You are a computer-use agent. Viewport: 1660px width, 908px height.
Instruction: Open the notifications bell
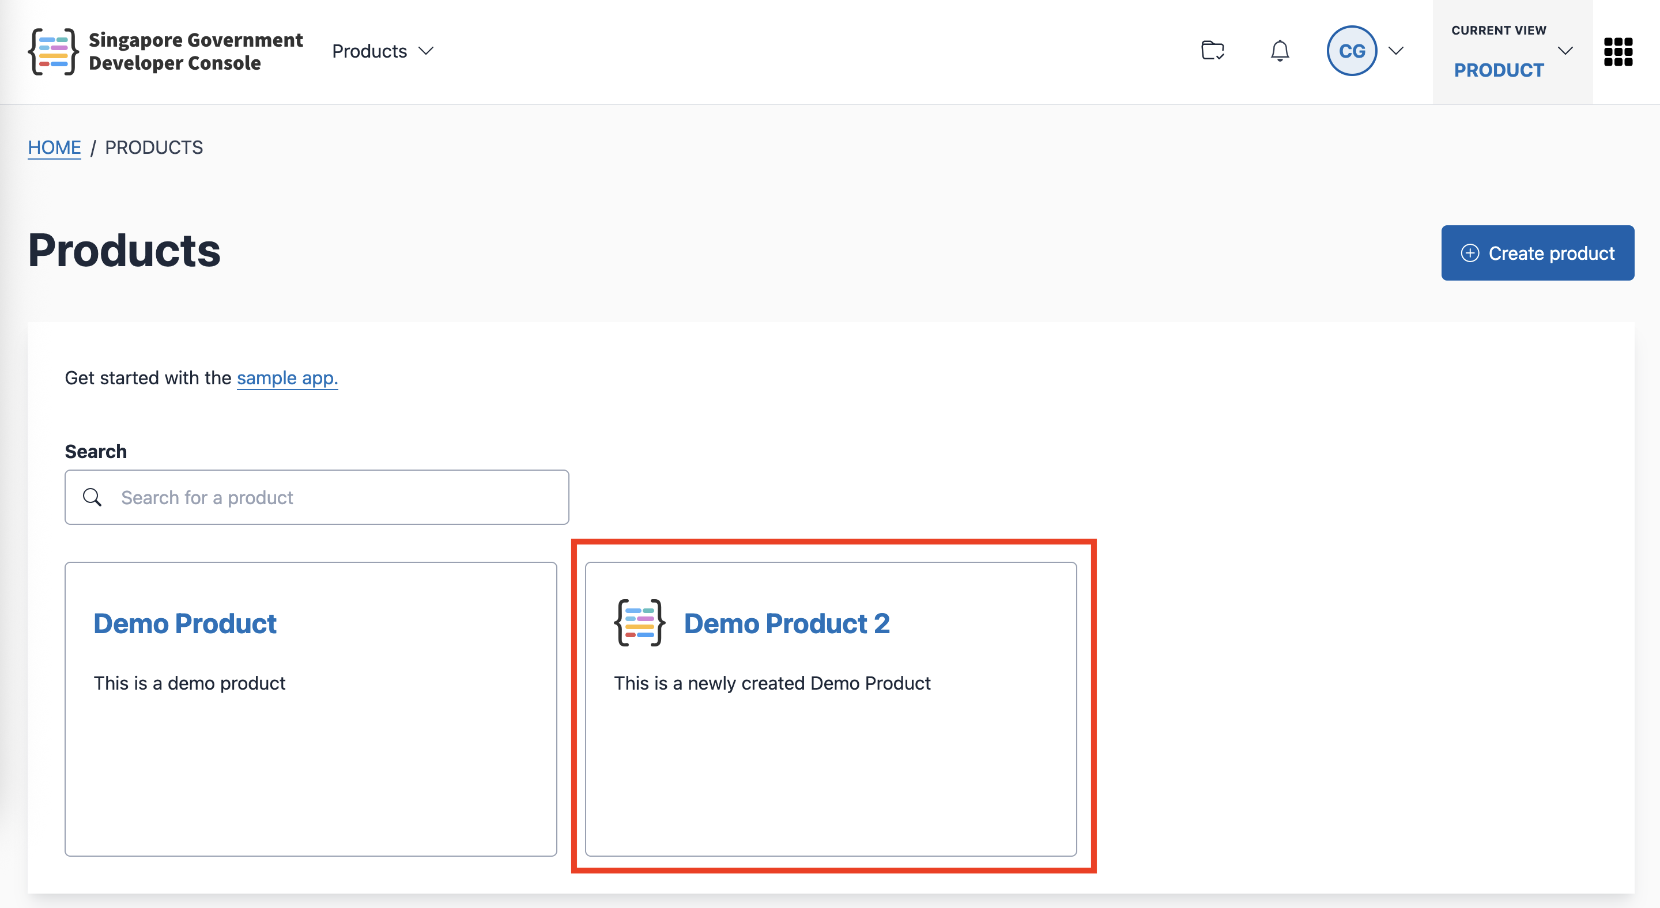pyautogui.click(x=1280, y=51)
